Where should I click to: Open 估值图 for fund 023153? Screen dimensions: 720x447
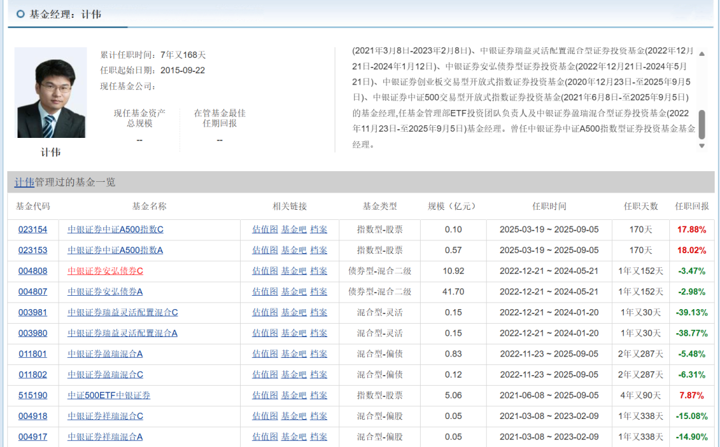point(265,250)
